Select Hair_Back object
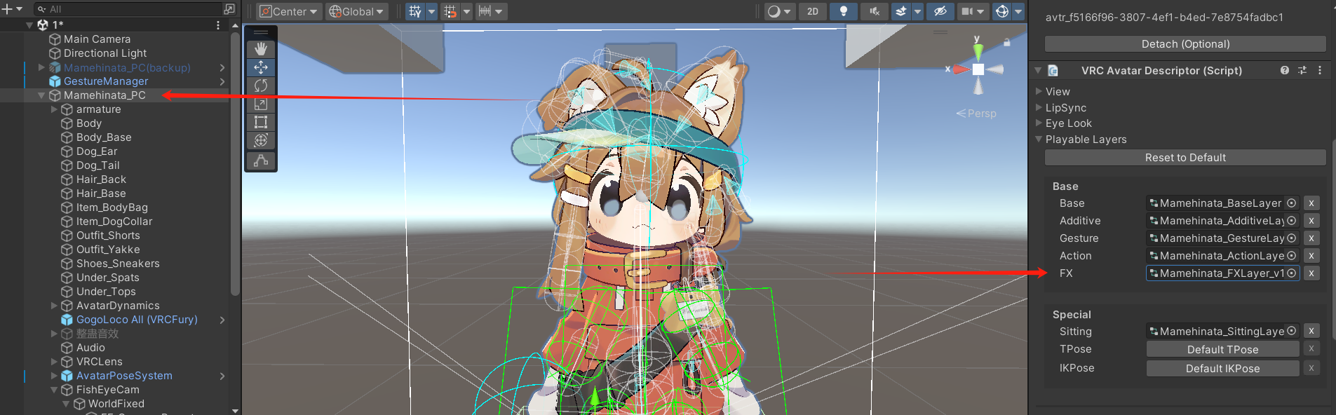Image resolution: width=1336 pixels, height=415 pixels. (x=101, y=179)
